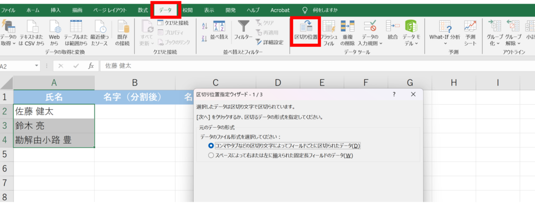This screenshot has height=212, width=535.
Task: Open the フィルター funnel tool
Action: (x=243, y=27)
